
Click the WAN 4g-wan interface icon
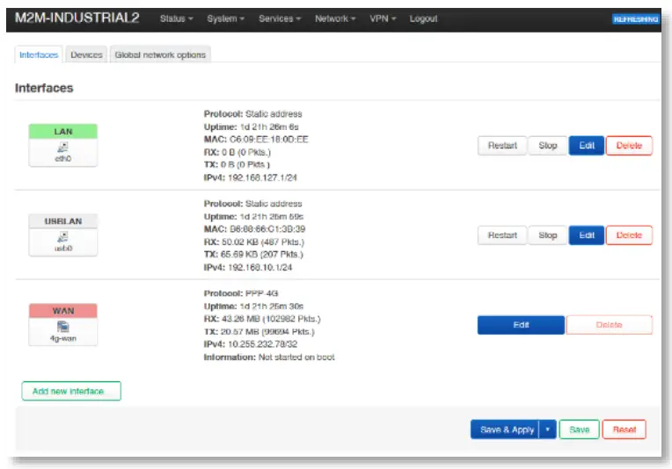pyautogui.click(x=62, y=327)
